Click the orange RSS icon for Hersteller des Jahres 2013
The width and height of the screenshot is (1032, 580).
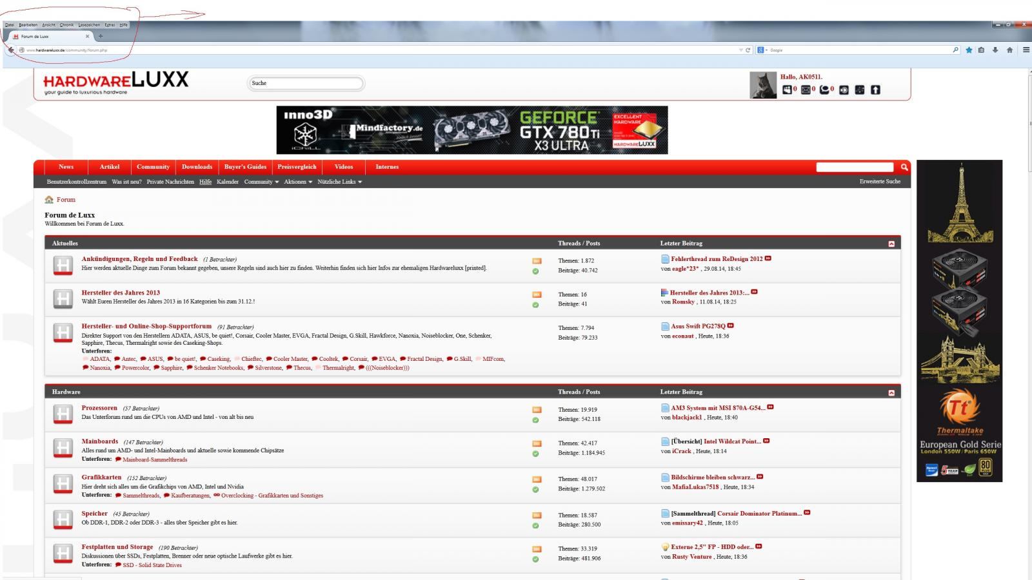tap(536, 295)
